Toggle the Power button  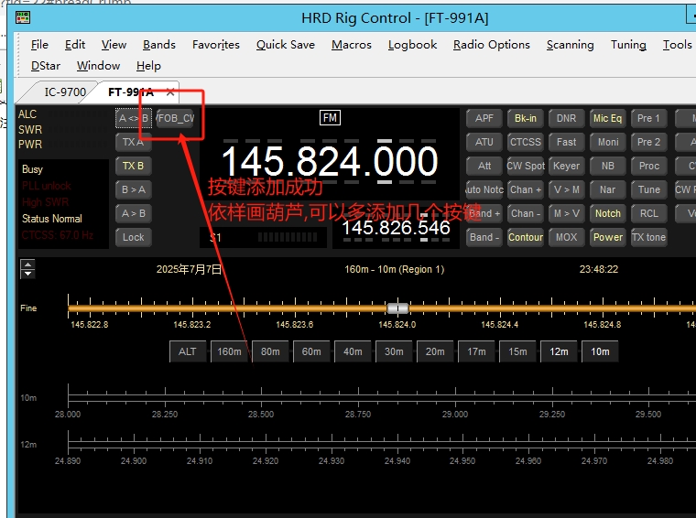[x=608, y=237]
